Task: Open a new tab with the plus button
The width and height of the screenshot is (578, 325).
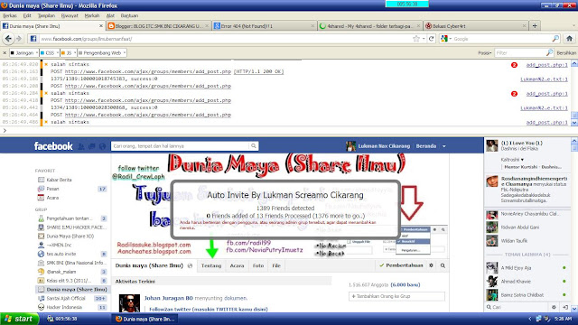Action: click(x=535, y=25)
